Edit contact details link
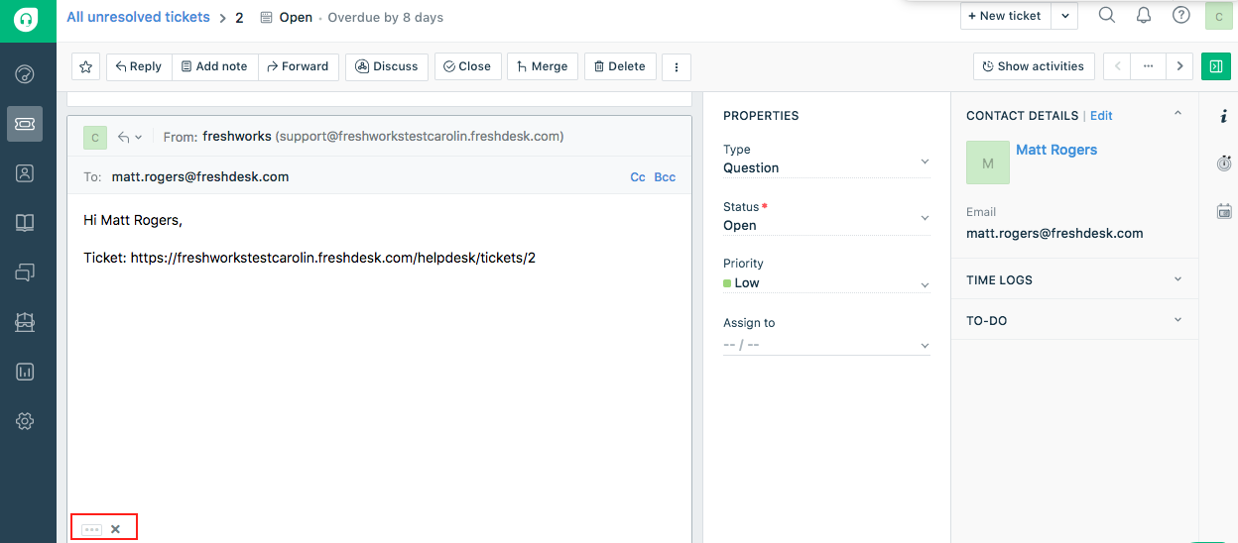1238x543 pixels. 1101,116
